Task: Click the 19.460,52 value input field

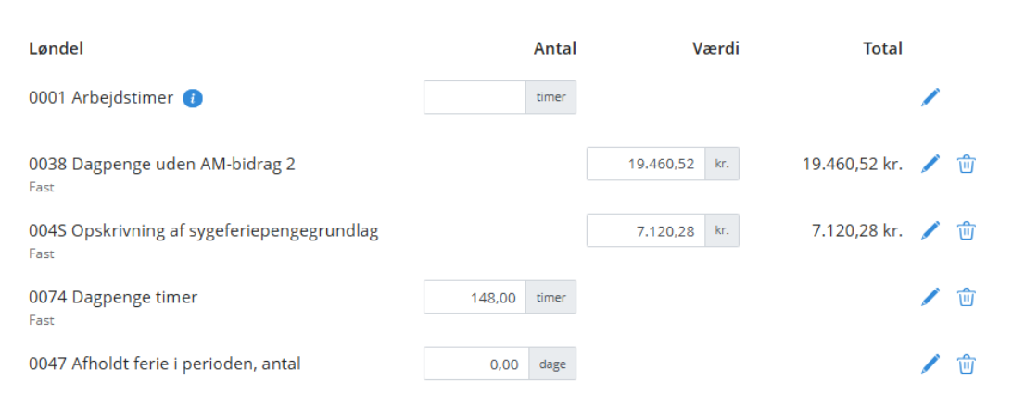Action: tap(646, 164)
